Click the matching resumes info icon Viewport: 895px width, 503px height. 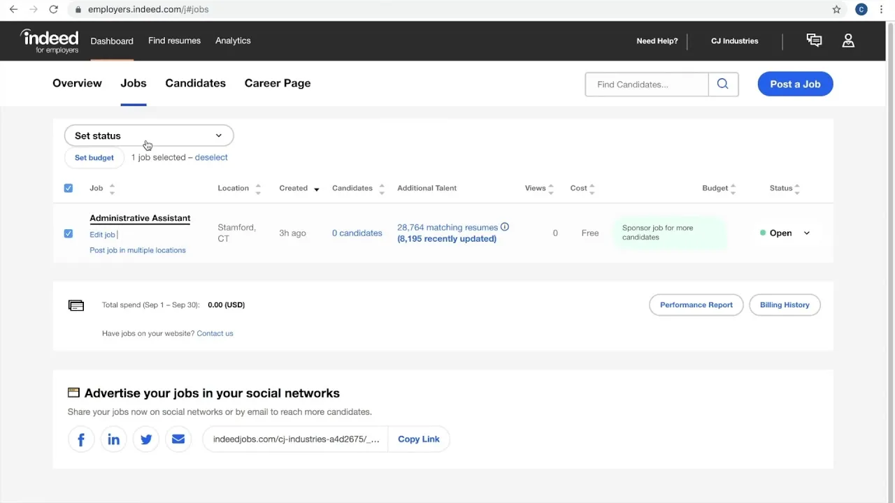[505, 227]
